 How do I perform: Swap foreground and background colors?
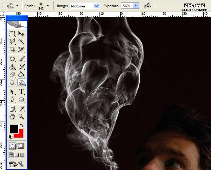[x=22, y=125]
